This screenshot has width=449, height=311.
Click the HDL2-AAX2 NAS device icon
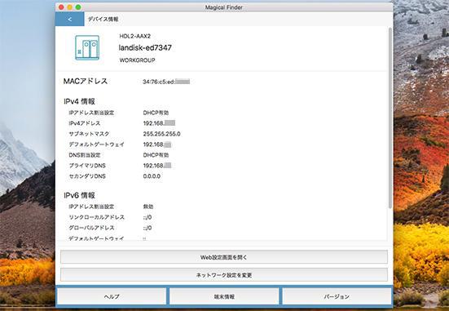87,47
